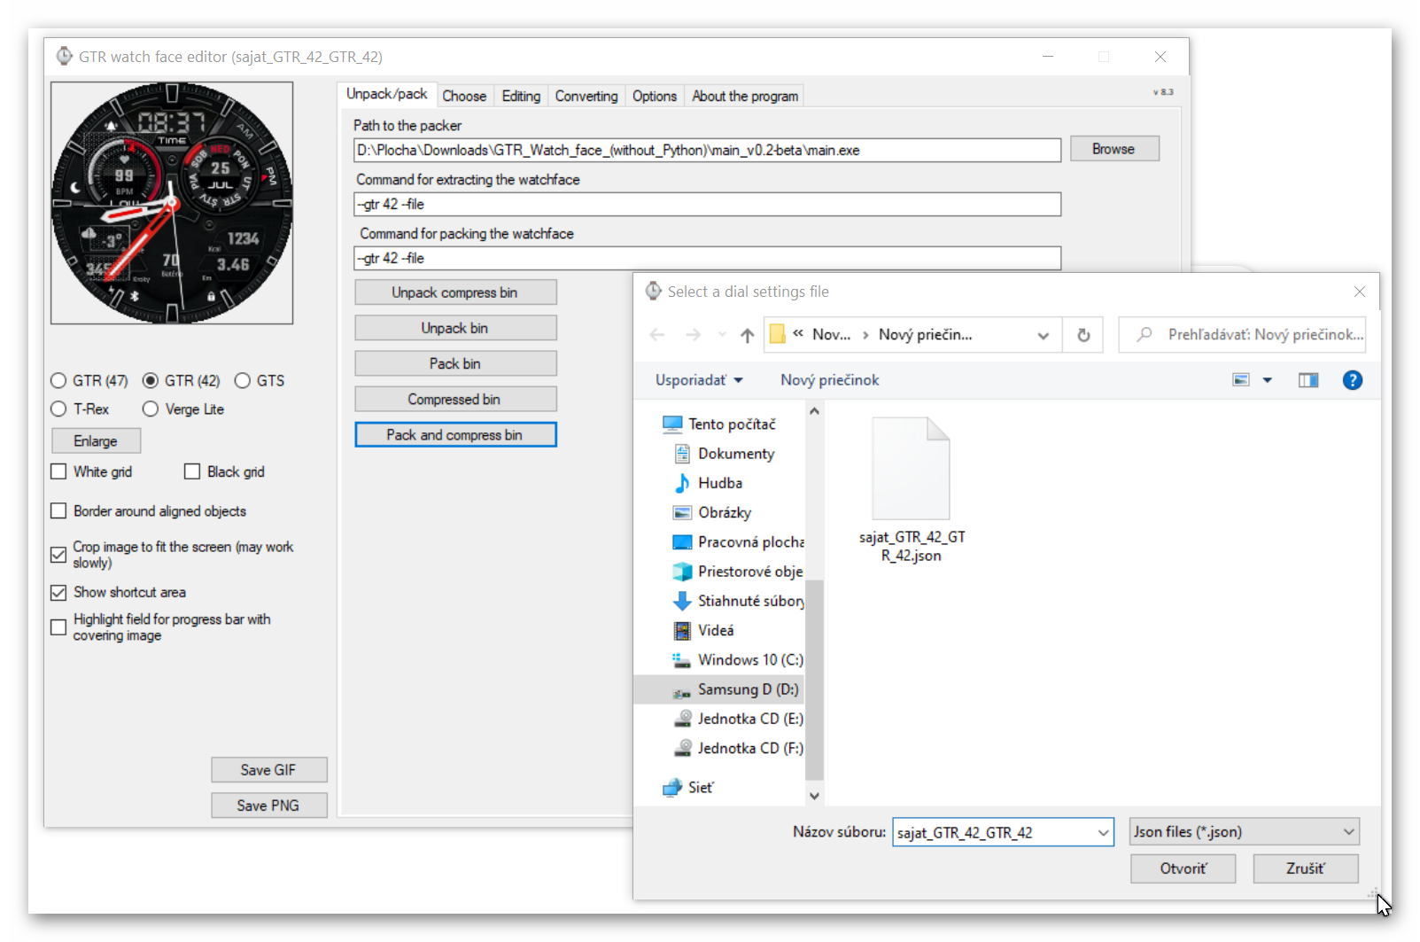Select the Verge Lite radio button
Screen dimensions: 1420x942
[x=151, y=409]
